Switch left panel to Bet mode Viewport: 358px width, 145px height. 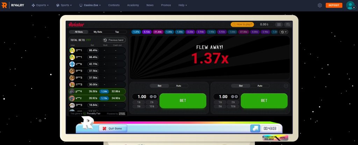159,86
